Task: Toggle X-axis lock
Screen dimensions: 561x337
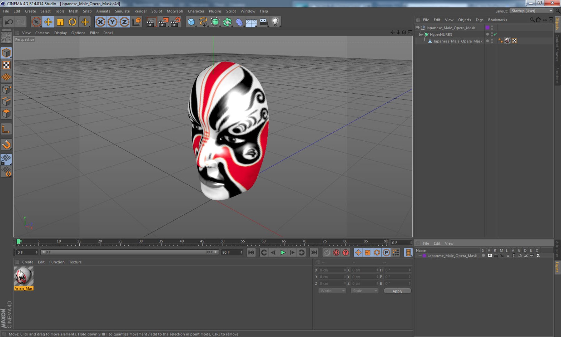Action: coord(100,22)
